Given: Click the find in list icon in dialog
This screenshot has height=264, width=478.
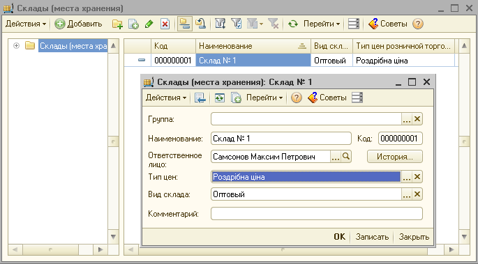Looking at the screenshot, I should [200, 98].
